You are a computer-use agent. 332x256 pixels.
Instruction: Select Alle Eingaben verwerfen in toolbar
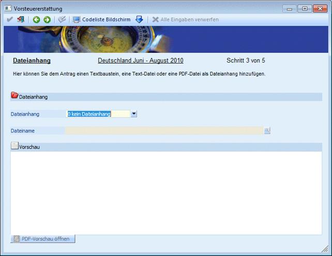[185, 20]
